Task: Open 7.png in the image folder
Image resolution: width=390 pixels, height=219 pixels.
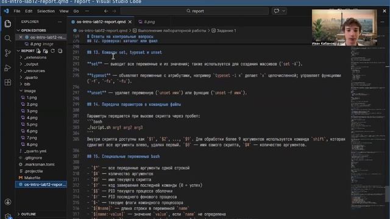Action: coord(32,138)
